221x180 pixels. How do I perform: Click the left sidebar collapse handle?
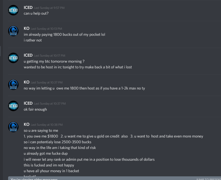point(1,51)
